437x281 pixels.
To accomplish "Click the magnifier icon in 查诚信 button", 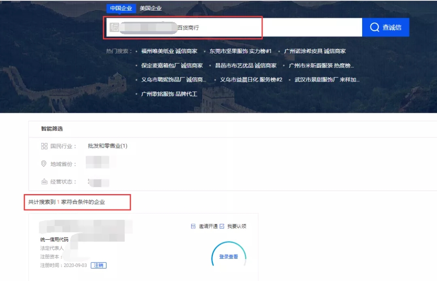I will (374, 27).
